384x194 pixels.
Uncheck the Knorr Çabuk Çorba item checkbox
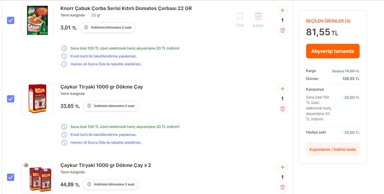click(x=11, y=20)
